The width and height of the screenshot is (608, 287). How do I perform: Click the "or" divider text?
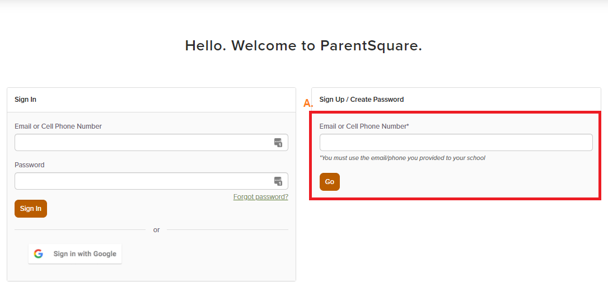click(156, 230)
